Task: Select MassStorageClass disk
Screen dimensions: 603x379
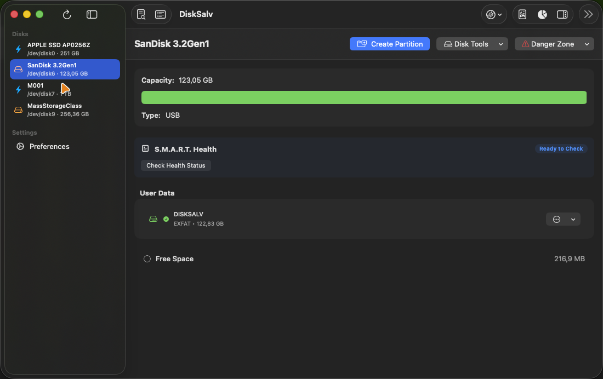Action: (x=65, y=110)
